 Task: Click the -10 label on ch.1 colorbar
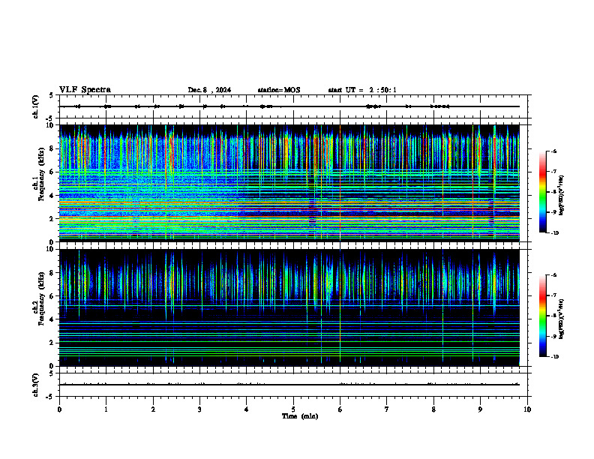(x=554, y=233)
